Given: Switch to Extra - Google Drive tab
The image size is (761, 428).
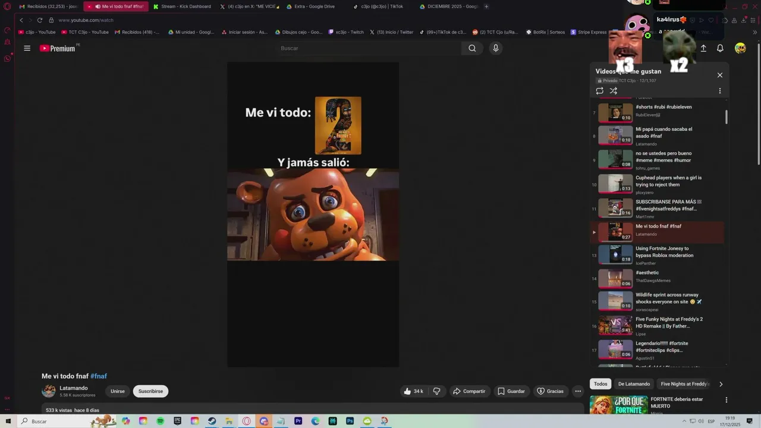Looking at the screenshot, I should [x=315, y=7].
